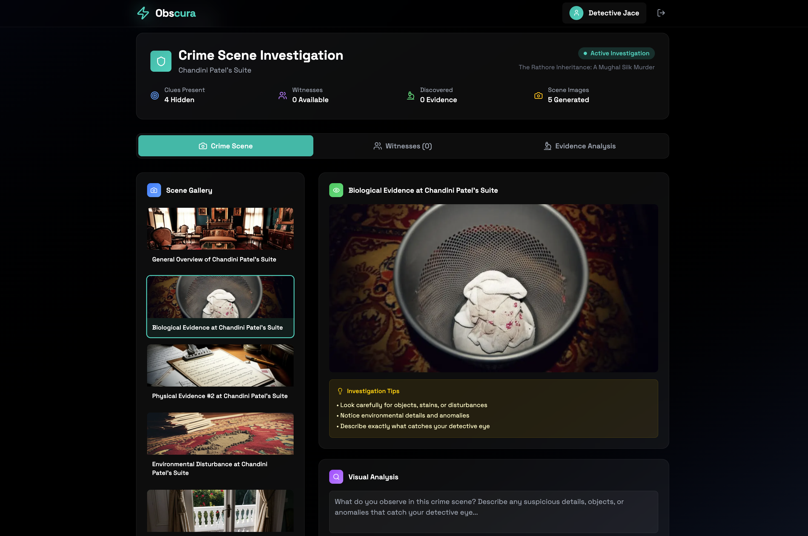Image resolution: width=808 pixels, height=536 pixels.
Task: Open the Evidence Analysis tab
Action: [580, 146]
